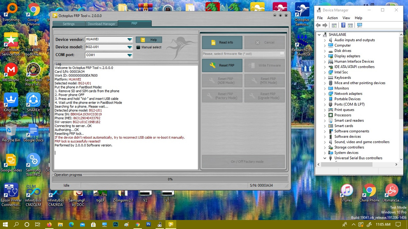This screenshot has width=408, height=229.
Task: Open Help menu in Device Manager
Action: point(359,18)
